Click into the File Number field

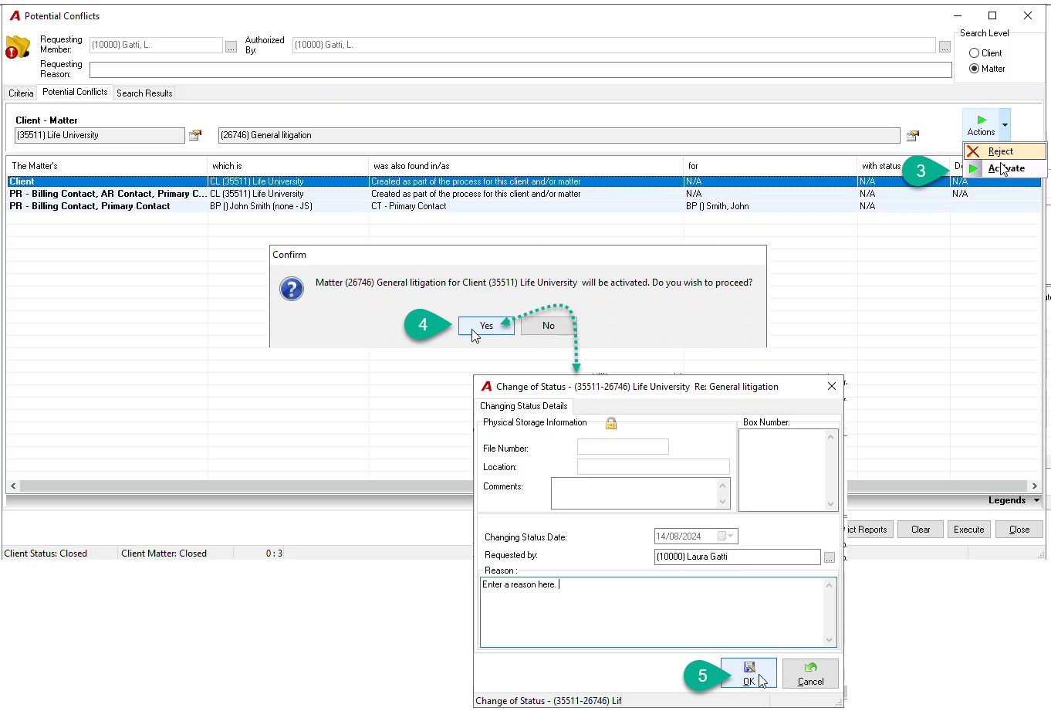(623, 447)
